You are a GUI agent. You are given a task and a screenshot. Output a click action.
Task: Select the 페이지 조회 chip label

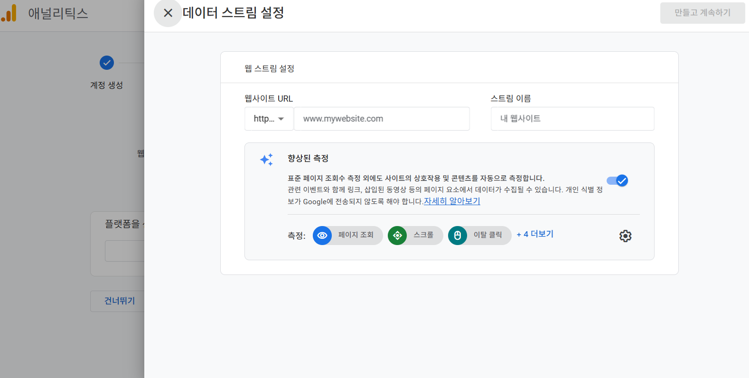click(356, 235)
